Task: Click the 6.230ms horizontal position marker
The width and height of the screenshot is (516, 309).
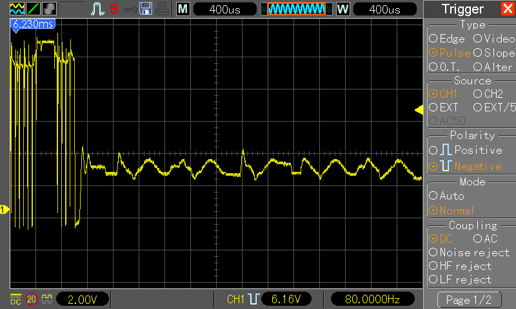Action: (33, 24)
